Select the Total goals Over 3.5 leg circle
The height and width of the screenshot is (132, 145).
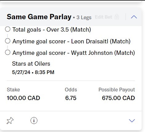point(8,29)
